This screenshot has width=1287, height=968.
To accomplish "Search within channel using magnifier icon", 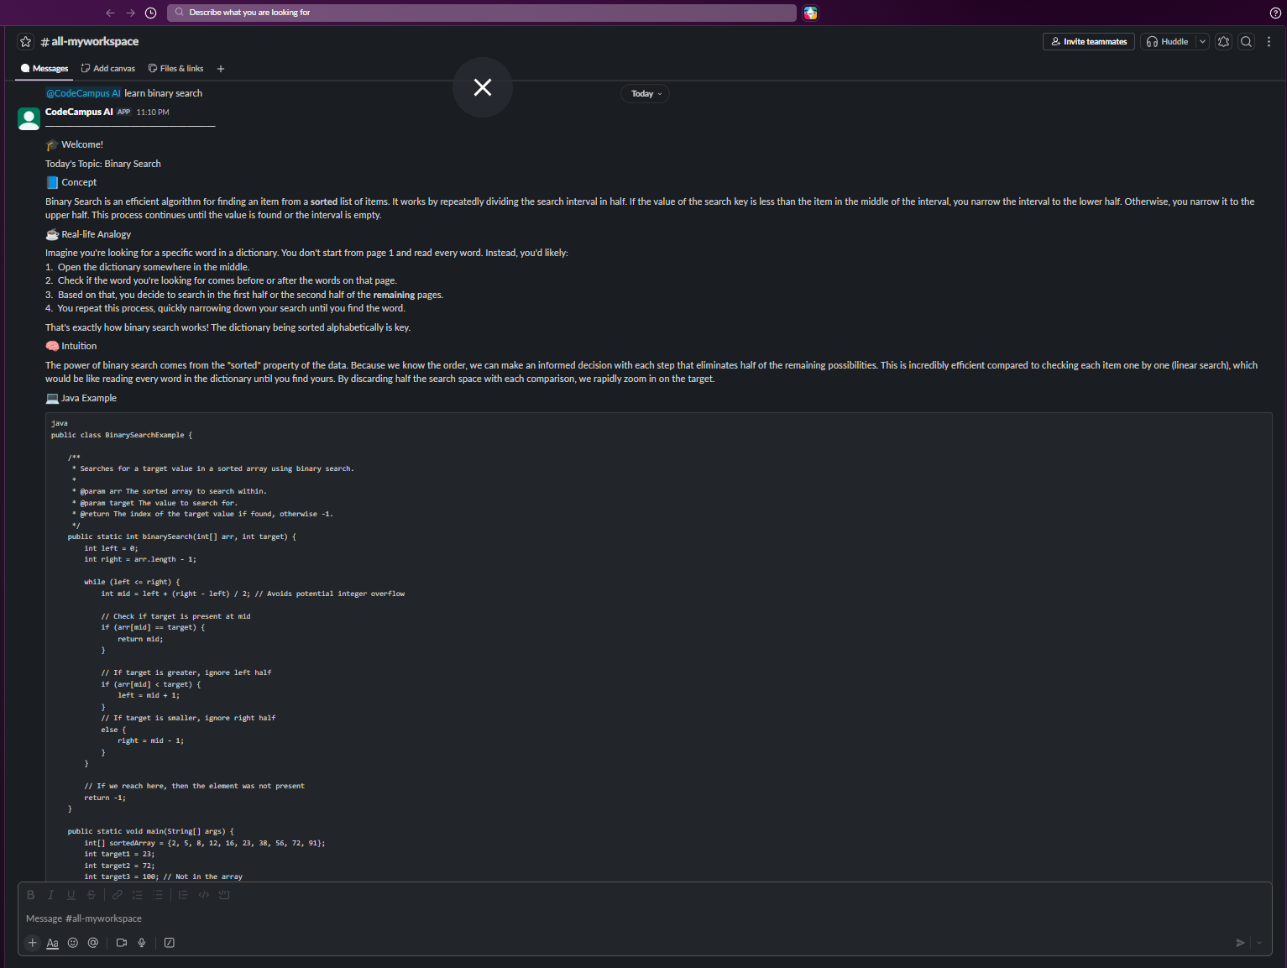I will (x=1247, y=41).
